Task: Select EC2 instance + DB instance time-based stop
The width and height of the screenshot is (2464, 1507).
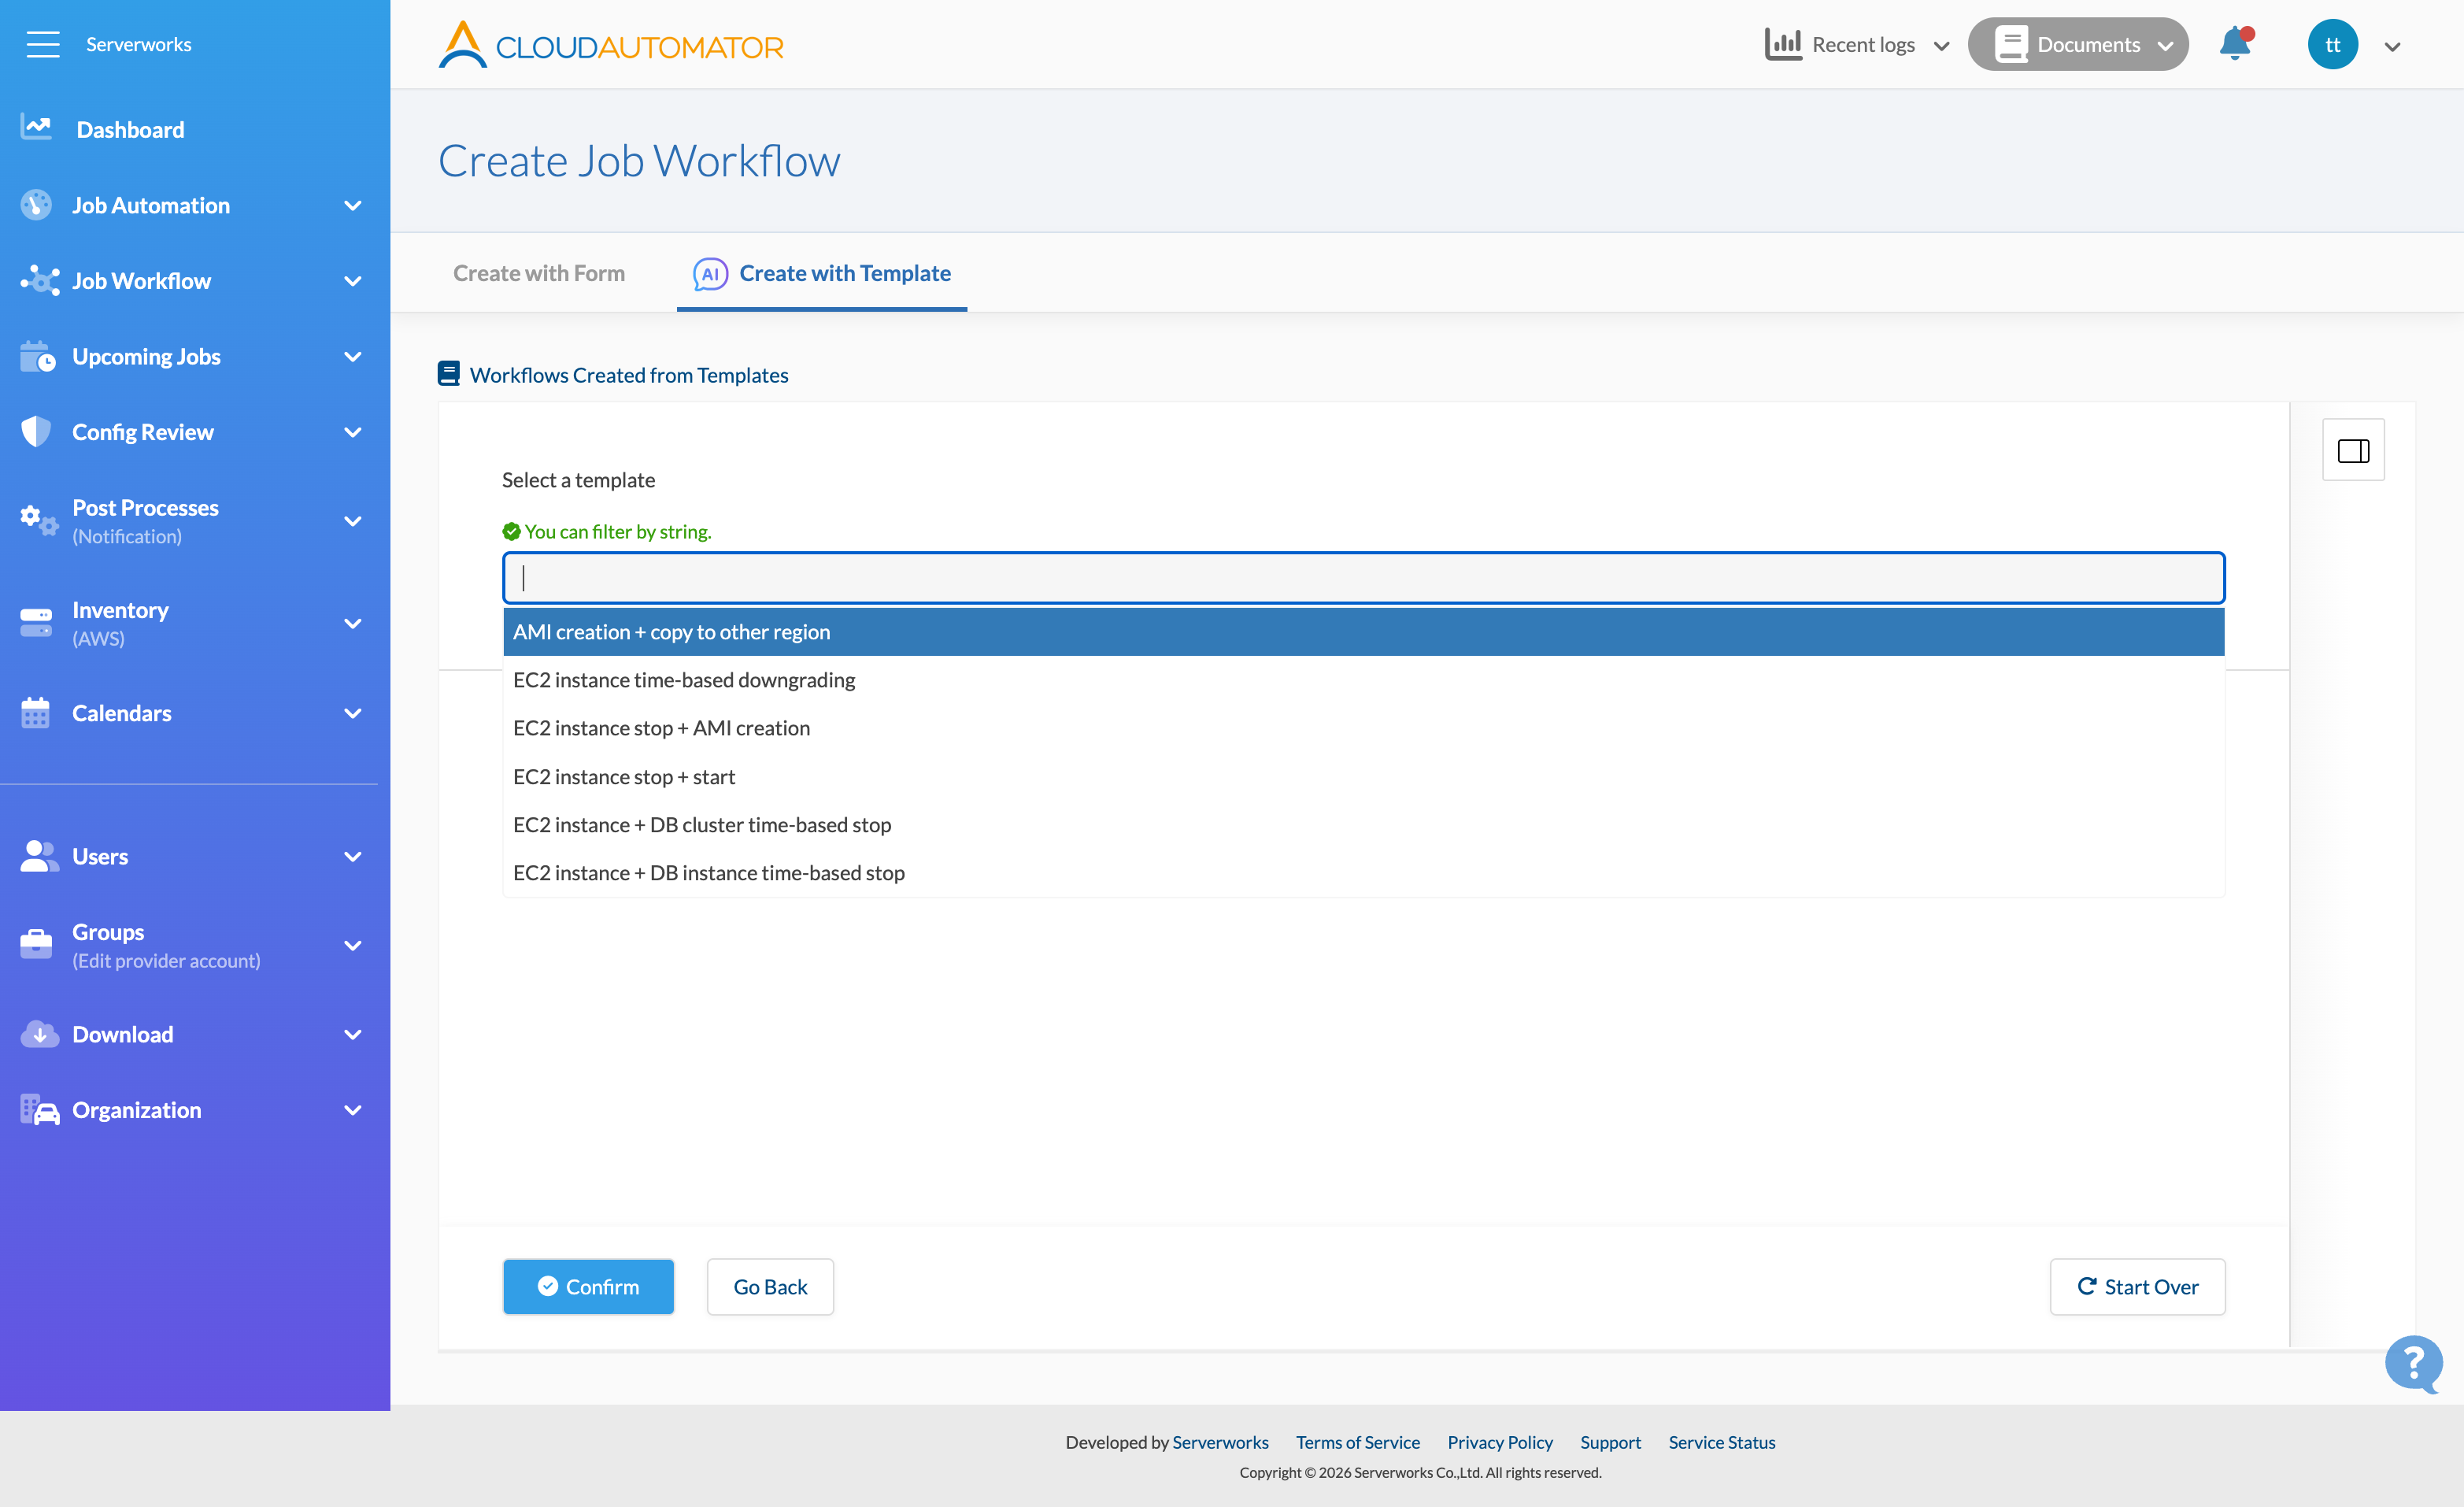Action: click(1364, 873)
